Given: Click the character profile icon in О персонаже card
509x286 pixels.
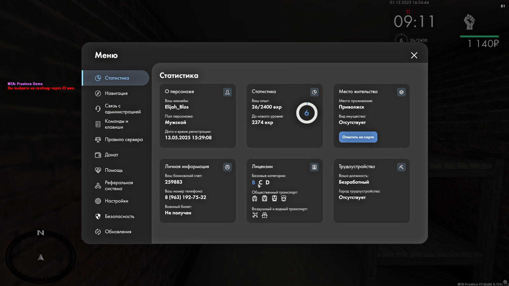Looking at the screenshot, I should [x=227, y=92].
